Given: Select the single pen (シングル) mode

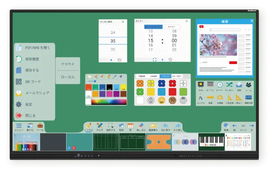Looking at the screenshot, I should [x=89, y=126].
